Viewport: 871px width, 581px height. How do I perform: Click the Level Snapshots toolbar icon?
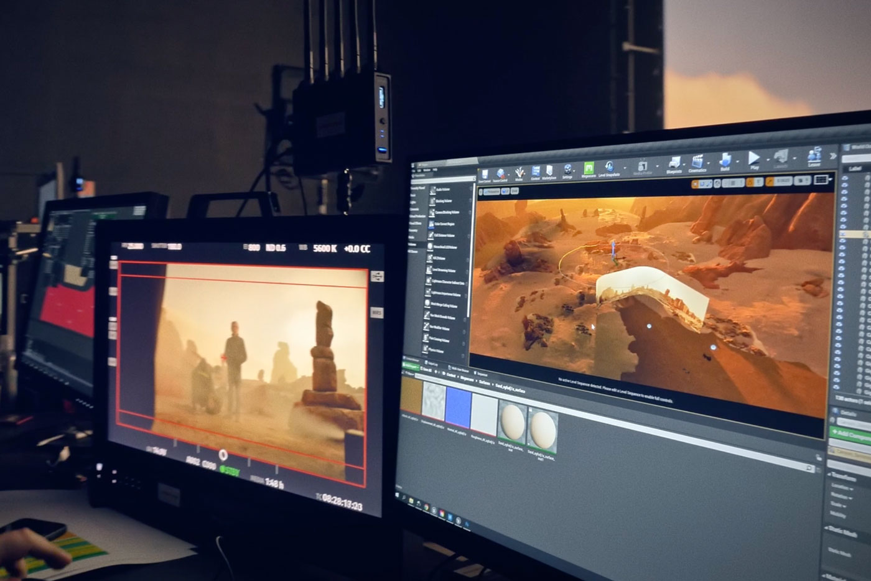pyautogui.click(x=609, y=167)
